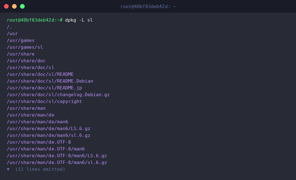Click the green prompt root@48bf83deb42d:~#
The width and height of the screenshot is (296, 180).
35,20
